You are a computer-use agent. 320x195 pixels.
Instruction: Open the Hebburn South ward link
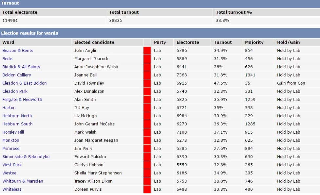pyautogui.click(x=18, y=124)
